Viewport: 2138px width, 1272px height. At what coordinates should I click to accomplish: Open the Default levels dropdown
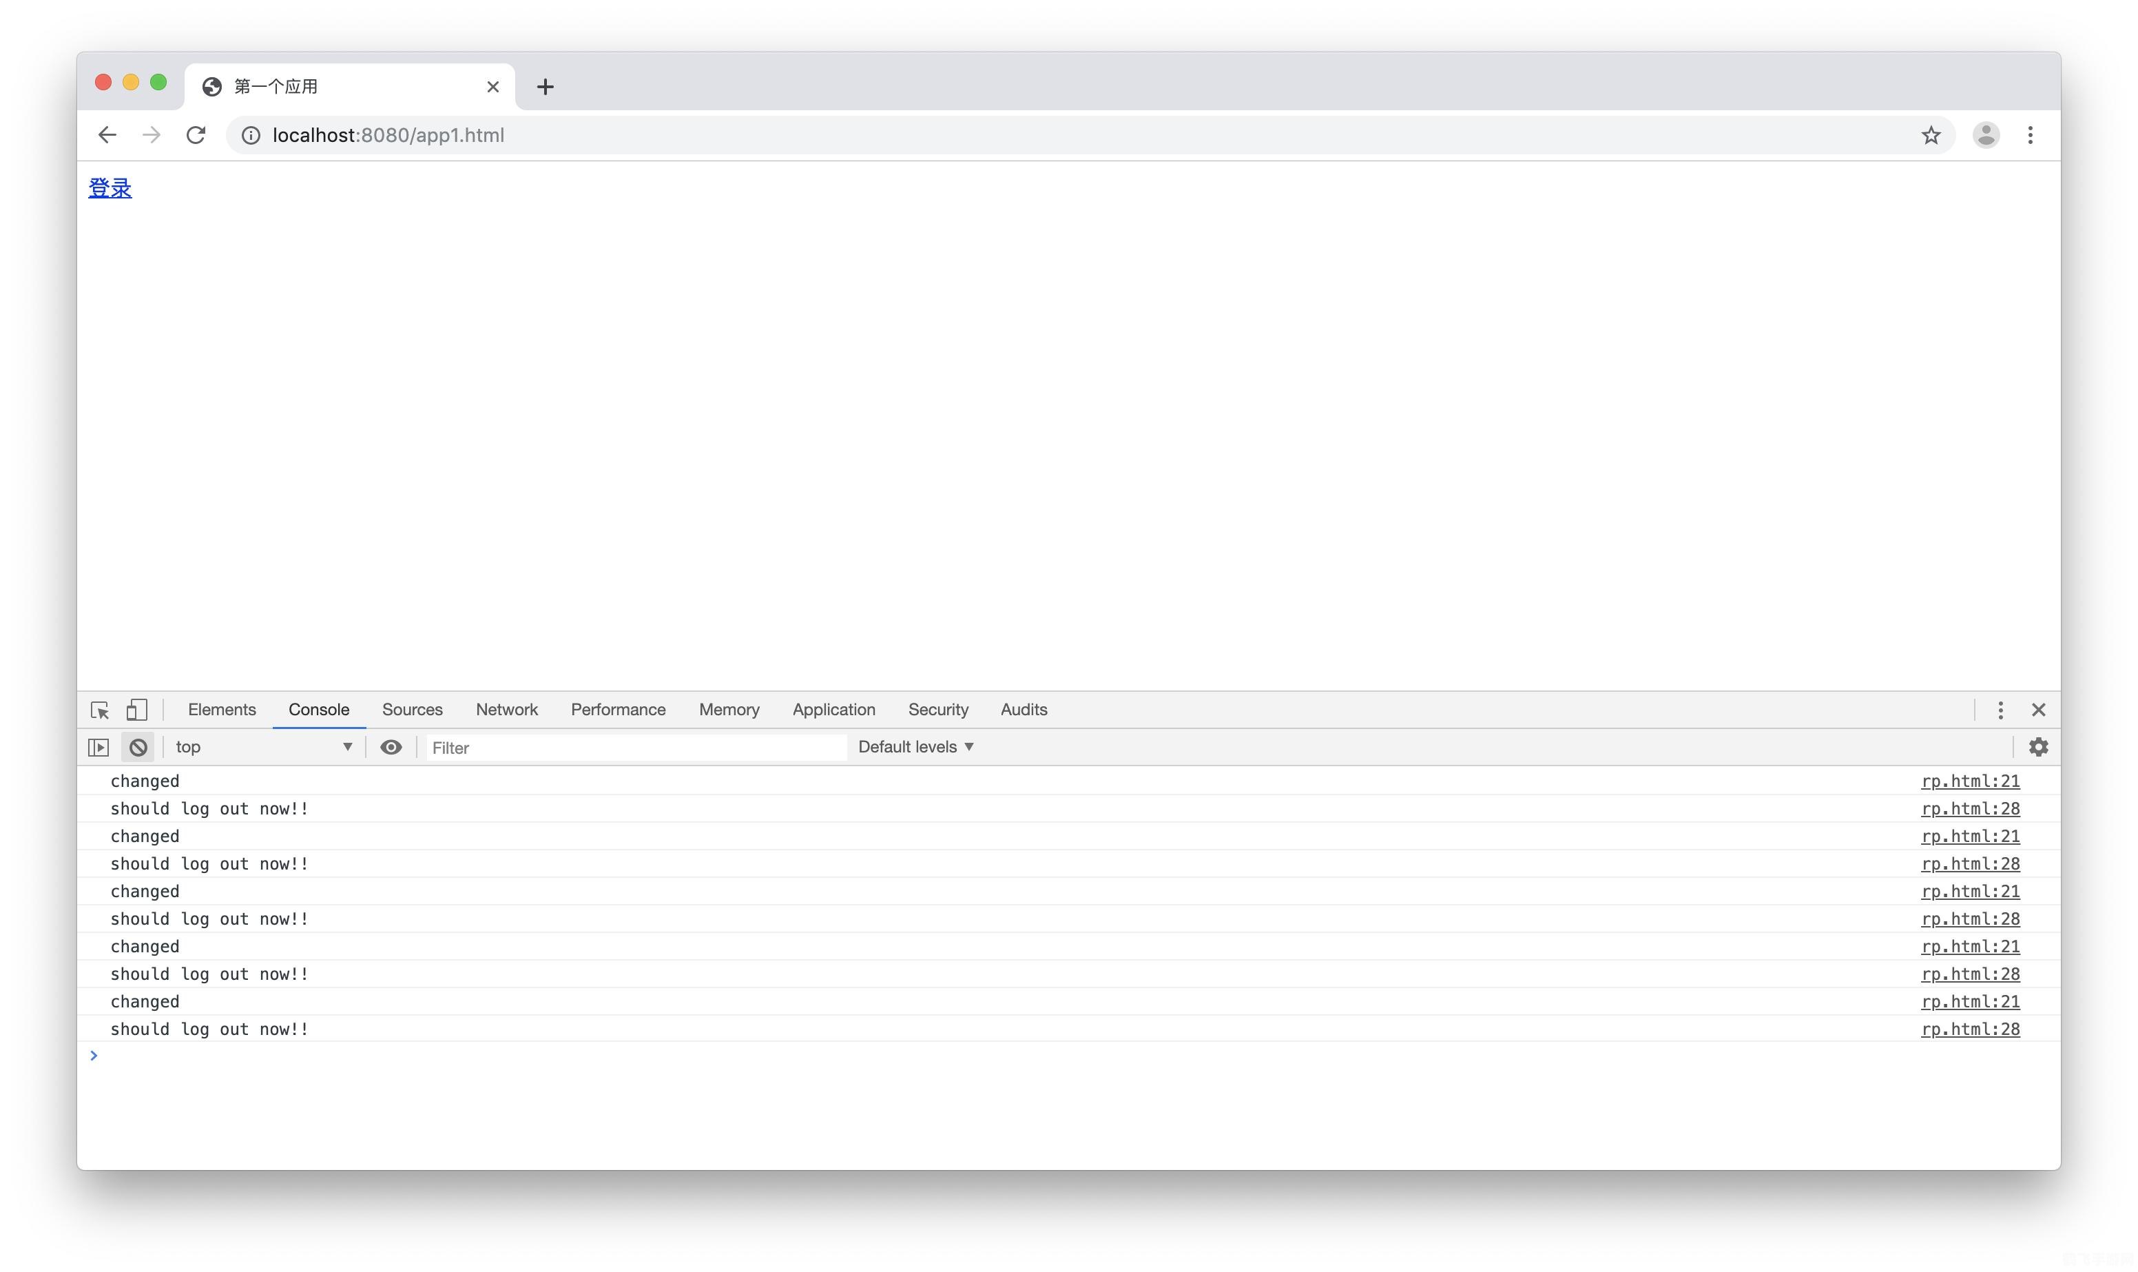click(x=915, y=748)
